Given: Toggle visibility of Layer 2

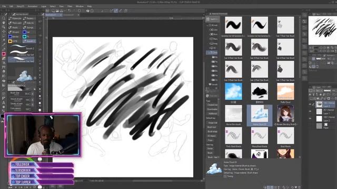Looking at the screenshot, I should click(310, 119).
